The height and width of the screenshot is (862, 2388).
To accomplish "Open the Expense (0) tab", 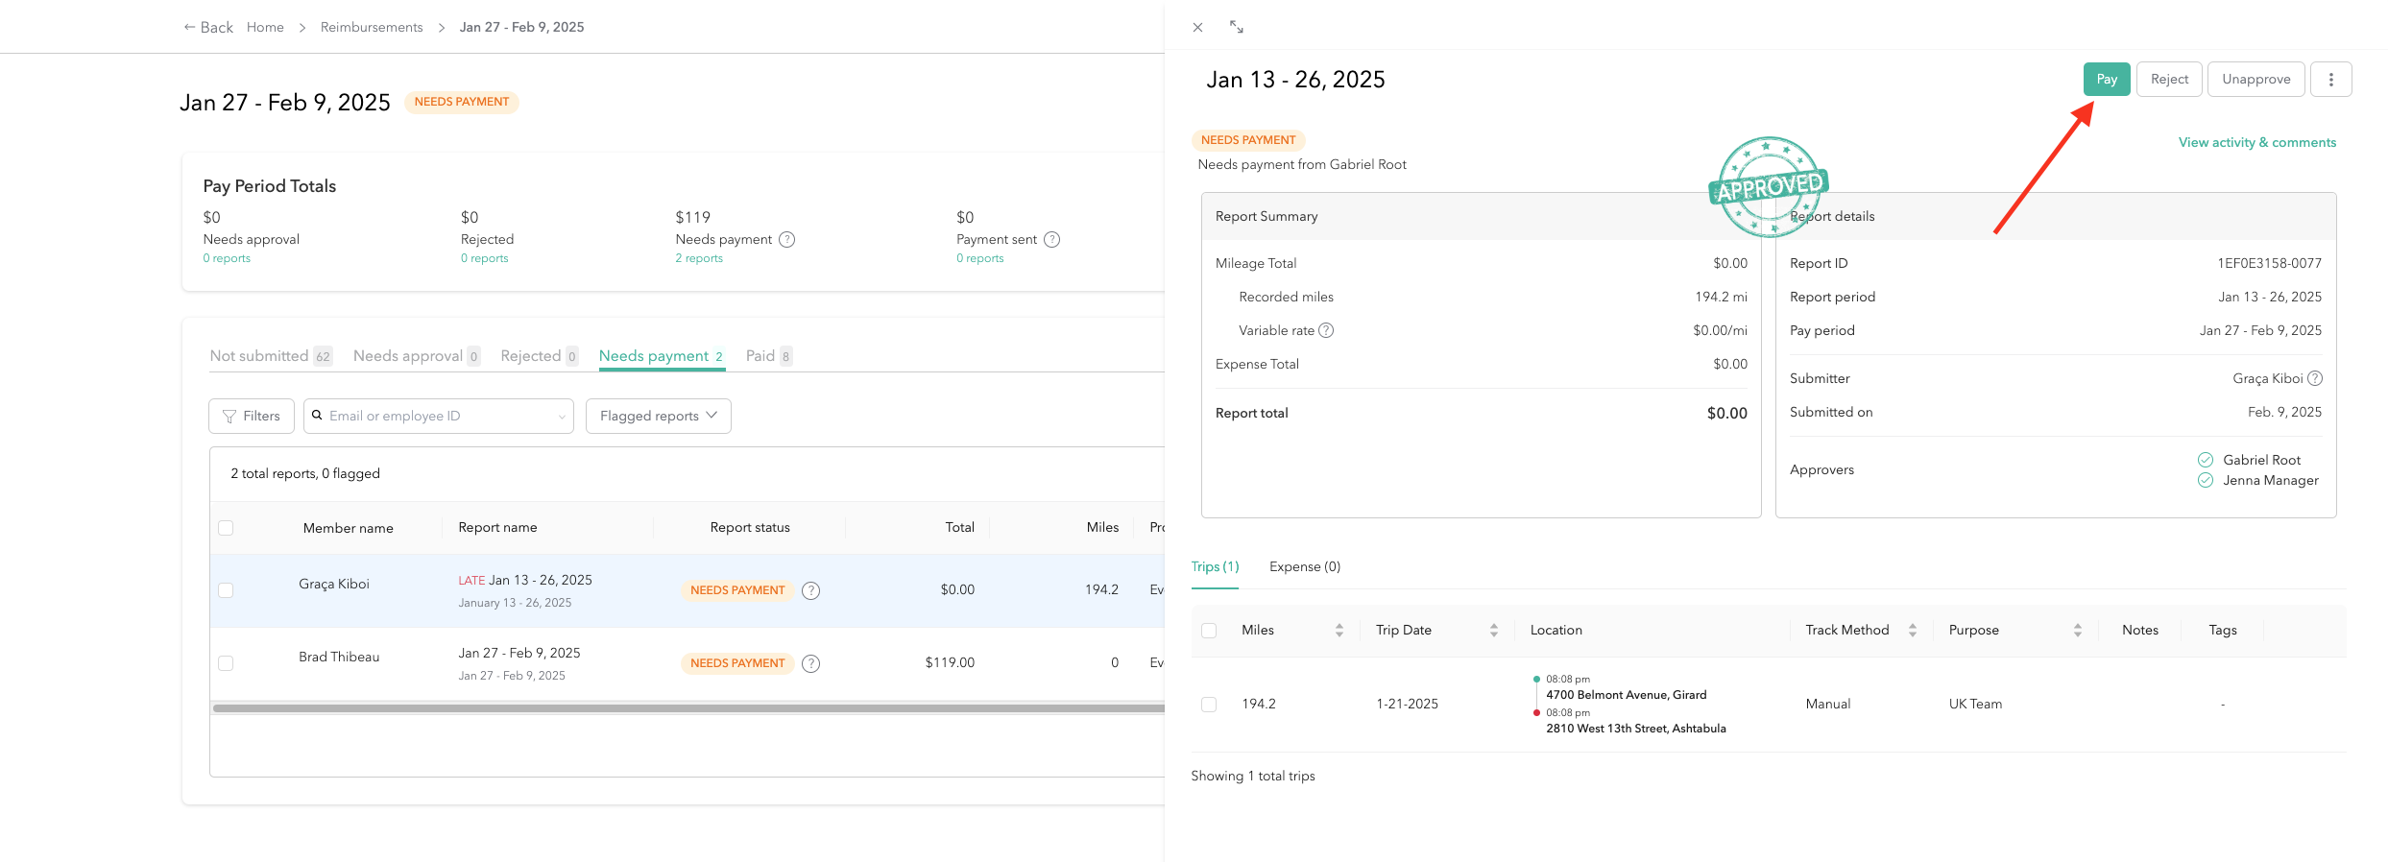I will (x=1304, y=567).
